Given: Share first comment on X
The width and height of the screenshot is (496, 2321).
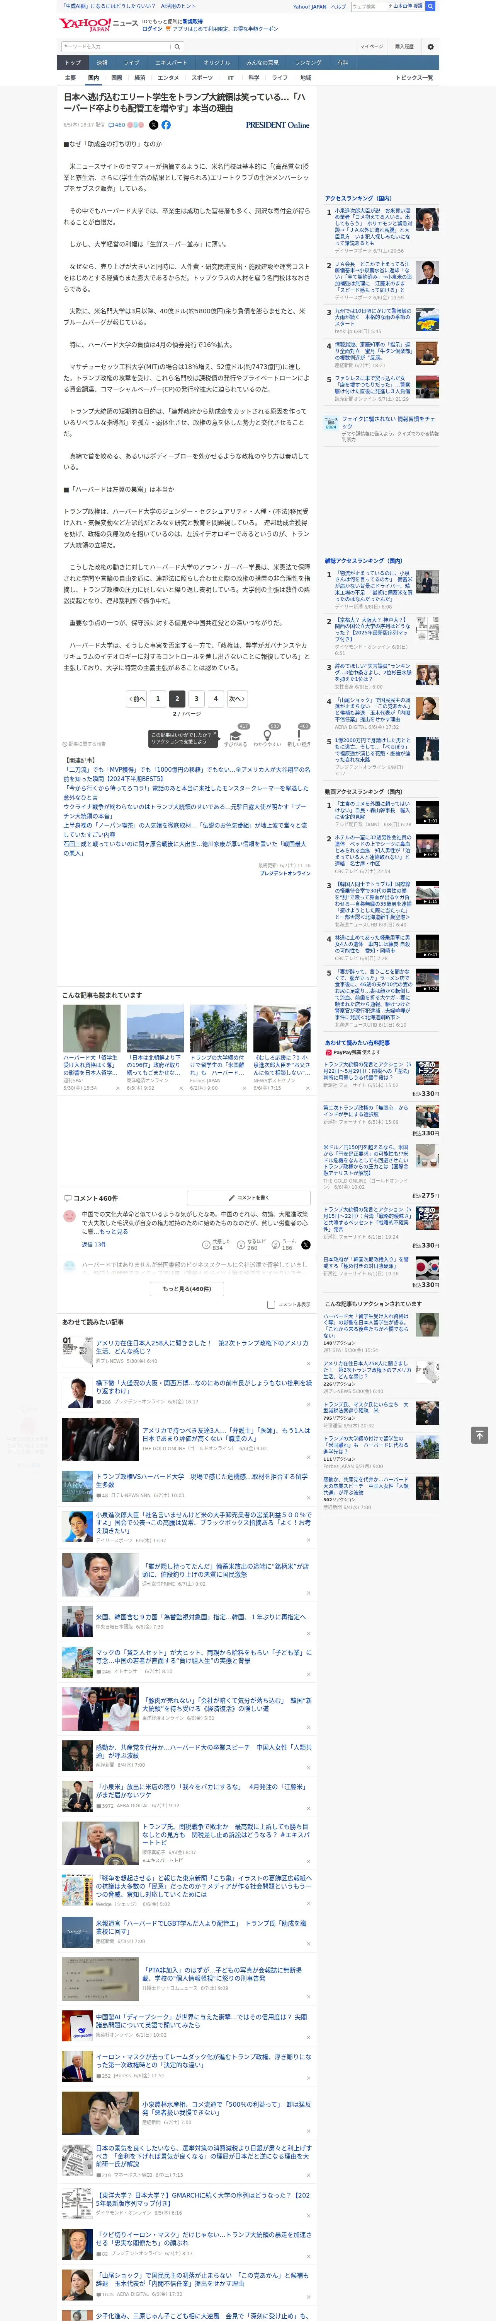Looking at the screenshot, I should click(305, 1244).
